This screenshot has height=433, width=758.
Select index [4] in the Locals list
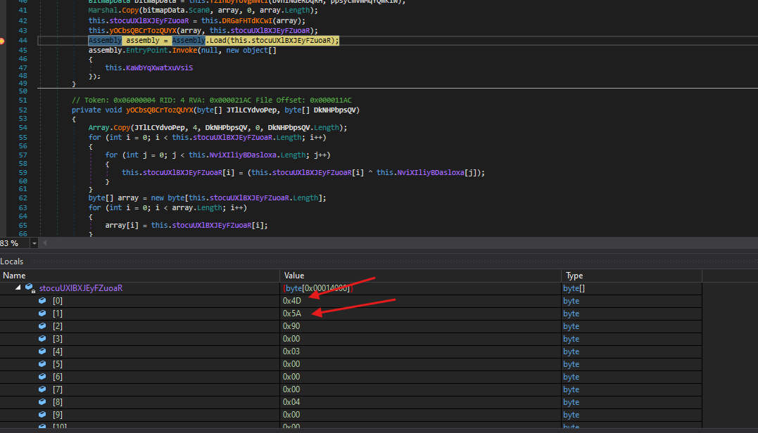[x=58, y=351]
